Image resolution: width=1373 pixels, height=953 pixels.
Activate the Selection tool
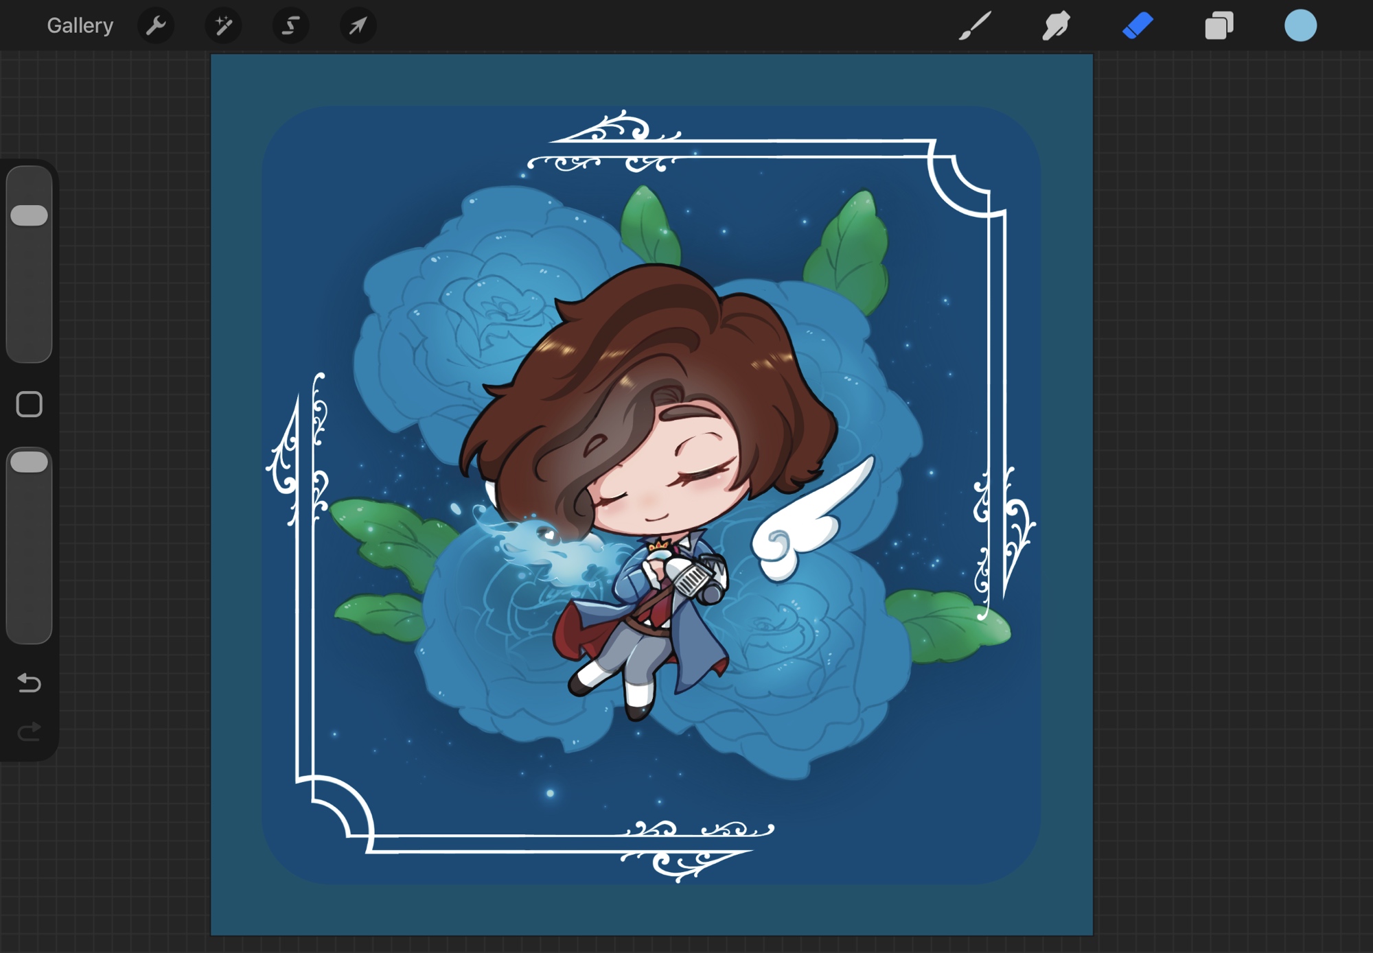click(x=290, y=26)
